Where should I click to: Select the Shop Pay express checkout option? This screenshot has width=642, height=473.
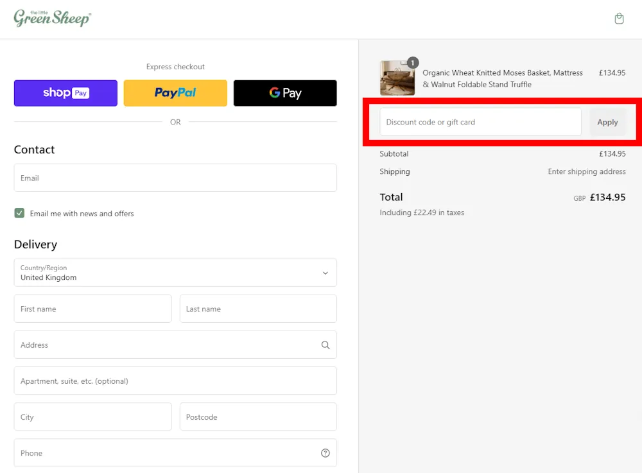click(65, 92)
